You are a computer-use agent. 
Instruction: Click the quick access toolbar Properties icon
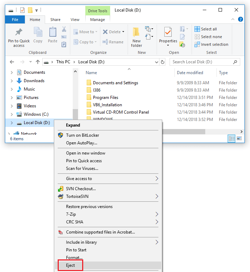coord(22,10)
